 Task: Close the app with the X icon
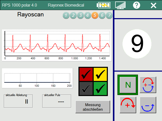(x=153, y=5)
